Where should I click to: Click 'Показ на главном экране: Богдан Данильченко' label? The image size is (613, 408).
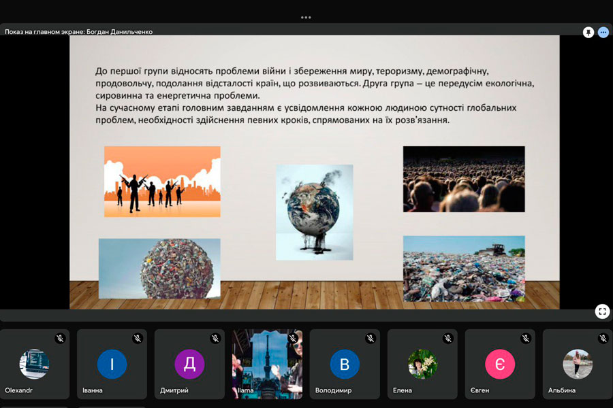[78, 32]
